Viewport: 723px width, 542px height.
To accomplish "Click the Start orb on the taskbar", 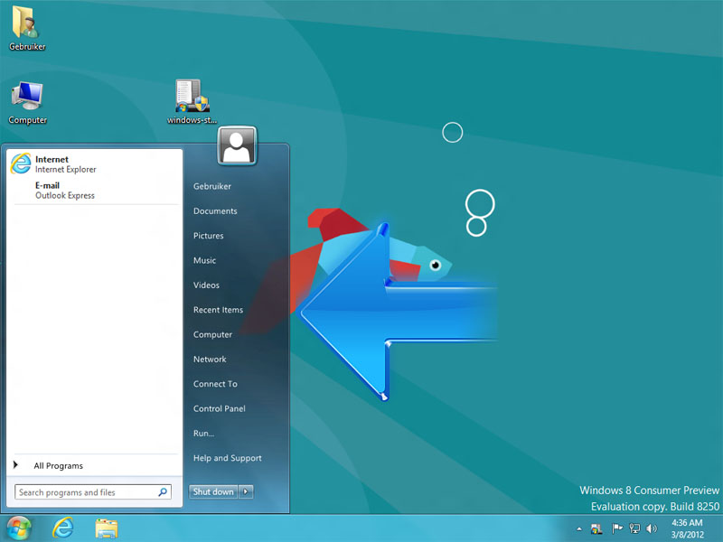I will [x=18, y=528].
